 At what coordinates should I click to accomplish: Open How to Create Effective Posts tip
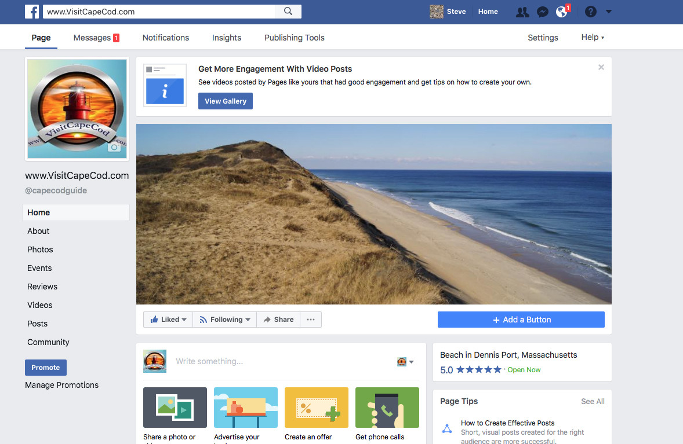[508, 423]
